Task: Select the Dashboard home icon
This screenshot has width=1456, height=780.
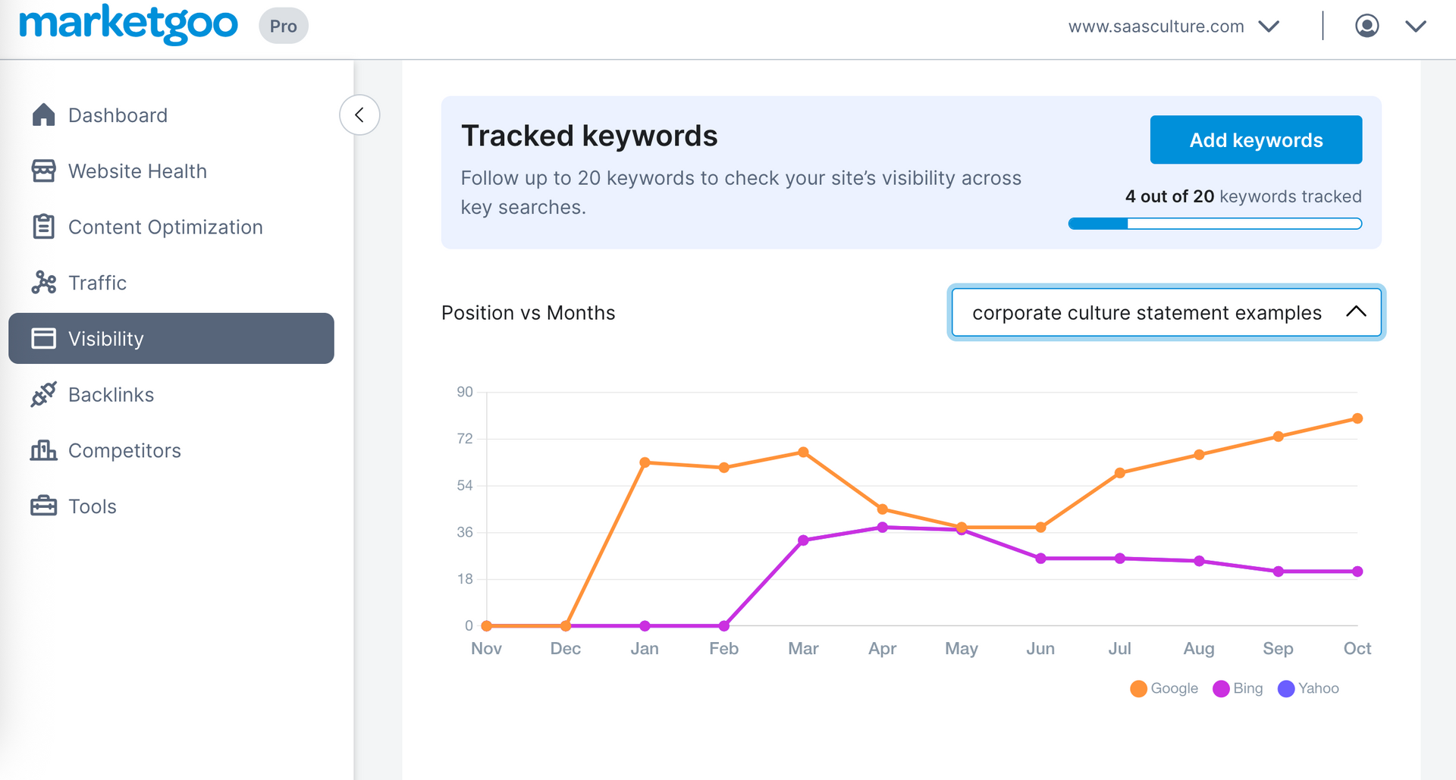Action: click(44, 114)
